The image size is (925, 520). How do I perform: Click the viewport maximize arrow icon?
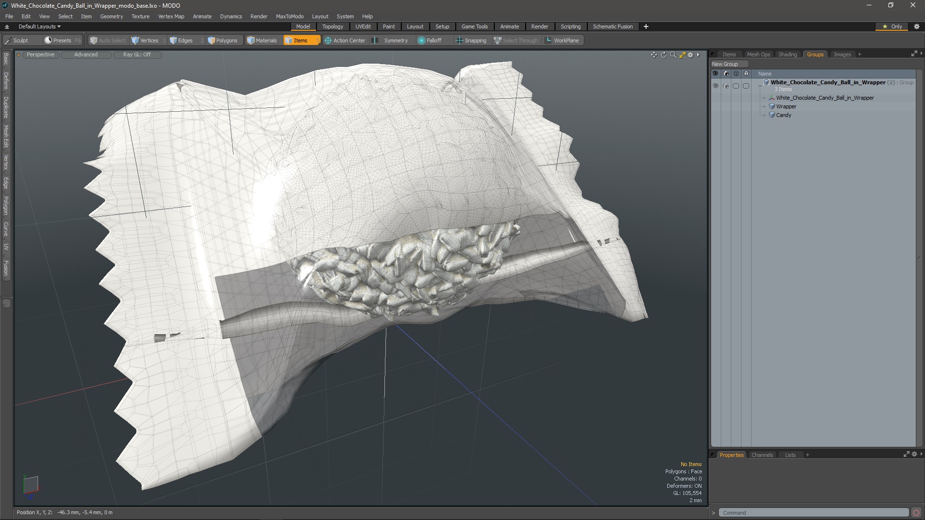click(682, 55)
